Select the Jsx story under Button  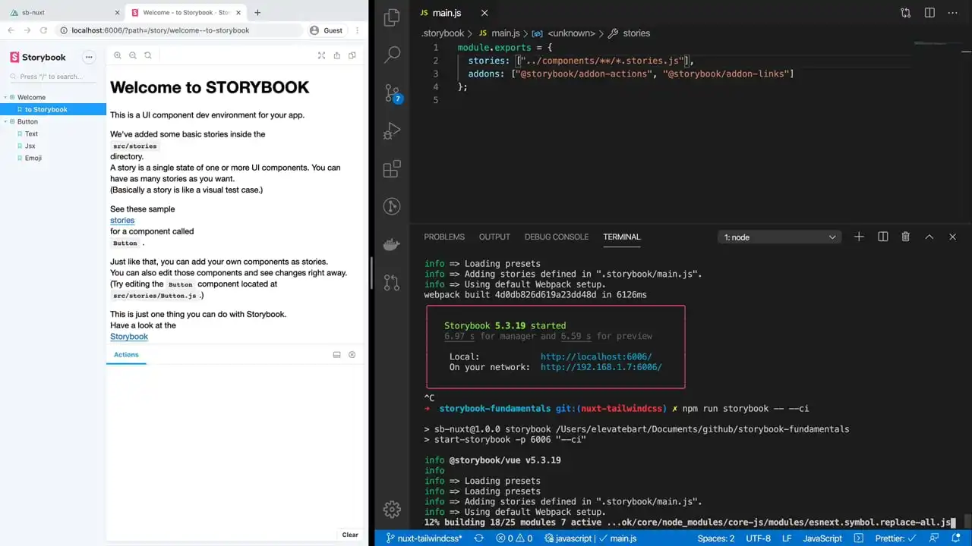[30, 146]
